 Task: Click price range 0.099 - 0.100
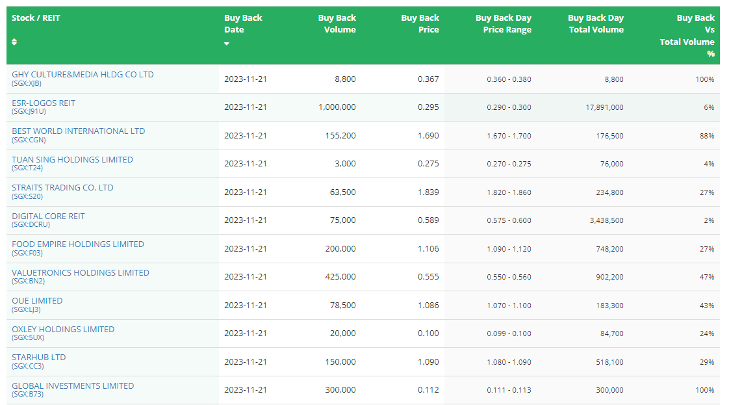click(509, 334)
